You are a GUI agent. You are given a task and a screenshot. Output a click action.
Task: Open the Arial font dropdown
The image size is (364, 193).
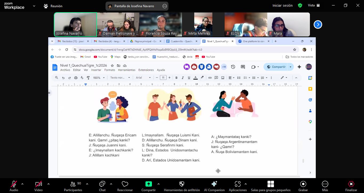143,78
